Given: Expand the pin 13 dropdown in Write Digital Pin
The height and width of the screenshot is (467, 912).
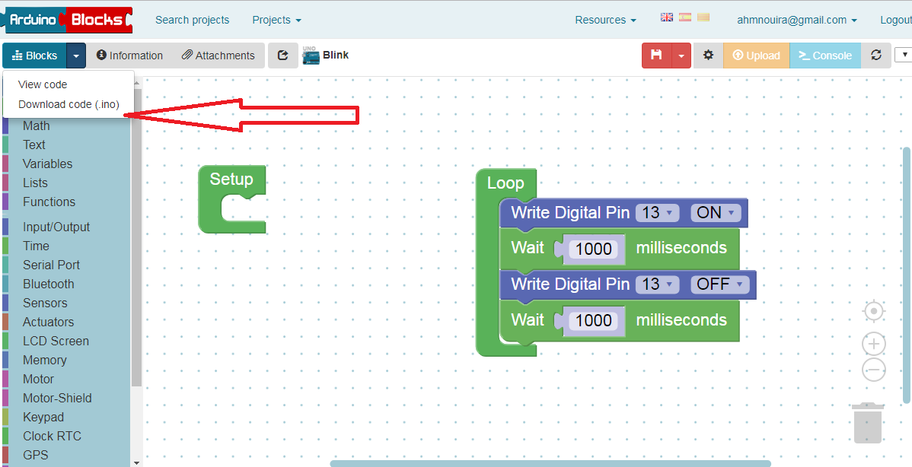Looking at the screenshot, I should tap(657, 213).
